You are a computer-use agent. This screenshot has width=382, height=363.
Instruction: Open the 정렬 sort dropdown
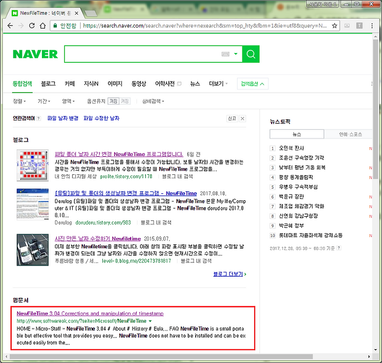coord(19,101)
